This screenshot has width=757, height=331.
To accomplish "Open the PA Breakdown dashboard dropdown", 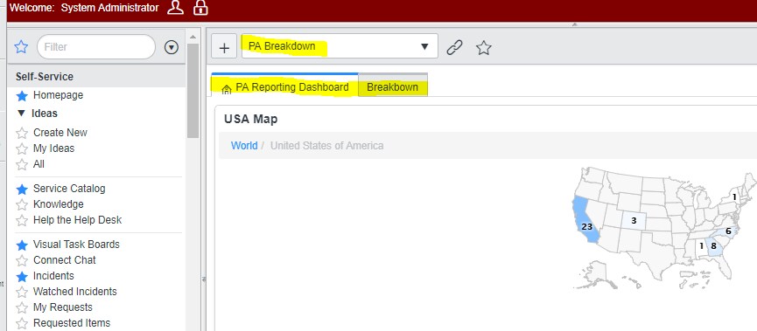I will click(x=340, y=46).
